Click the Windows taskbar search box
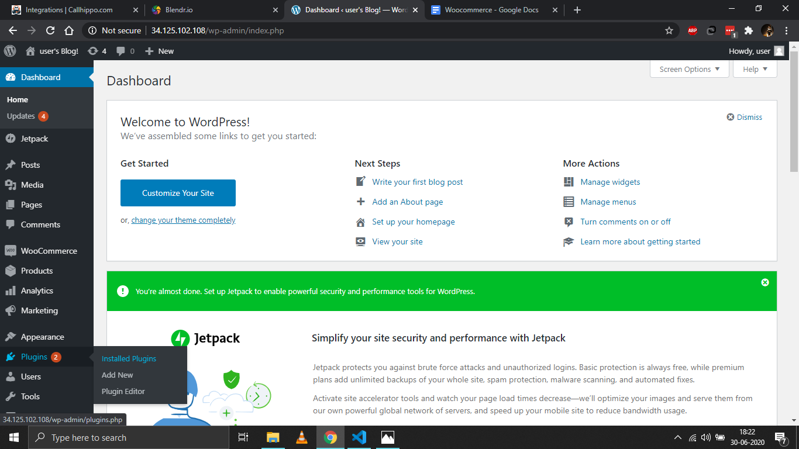Viewport: 799px width, 449px height. 129,437
